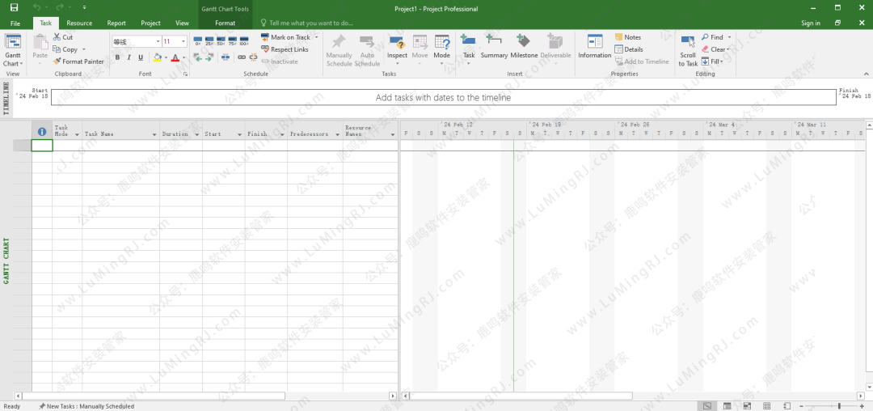Open task Notes
The width and height of the screenshot is (873, 411).
628,37
